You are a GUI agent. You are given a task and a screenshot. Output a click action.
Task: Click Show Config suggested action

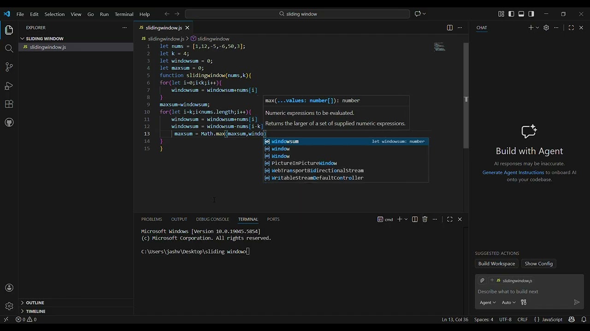coord(538,263)
